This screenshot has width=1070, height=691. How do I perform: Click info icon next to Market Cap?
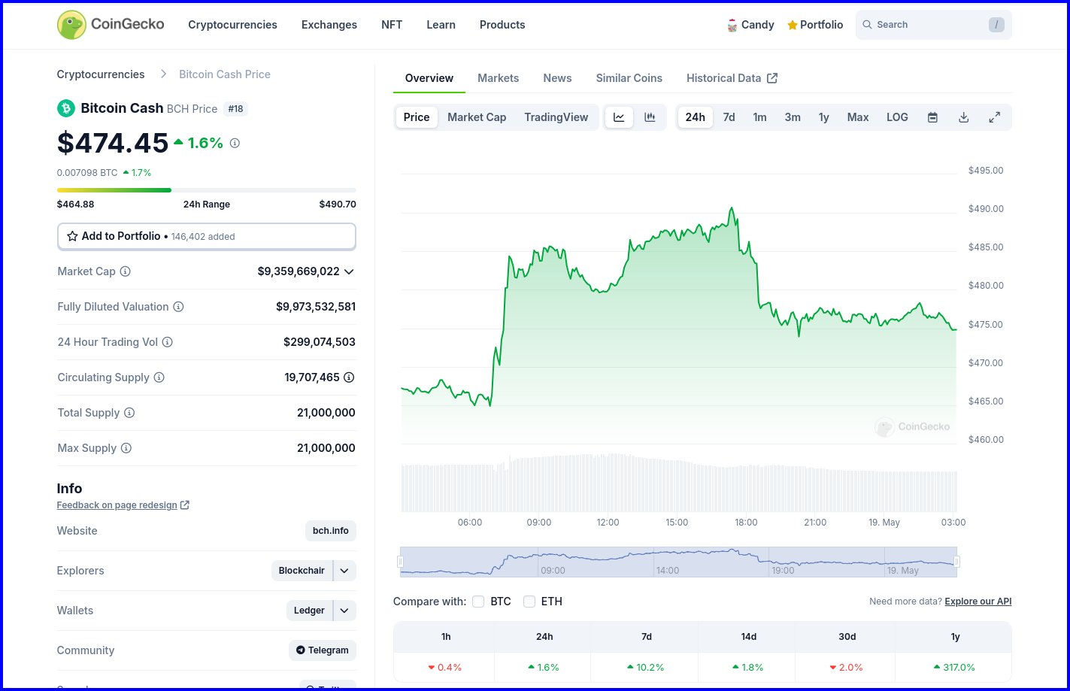[x=126, y=271]
